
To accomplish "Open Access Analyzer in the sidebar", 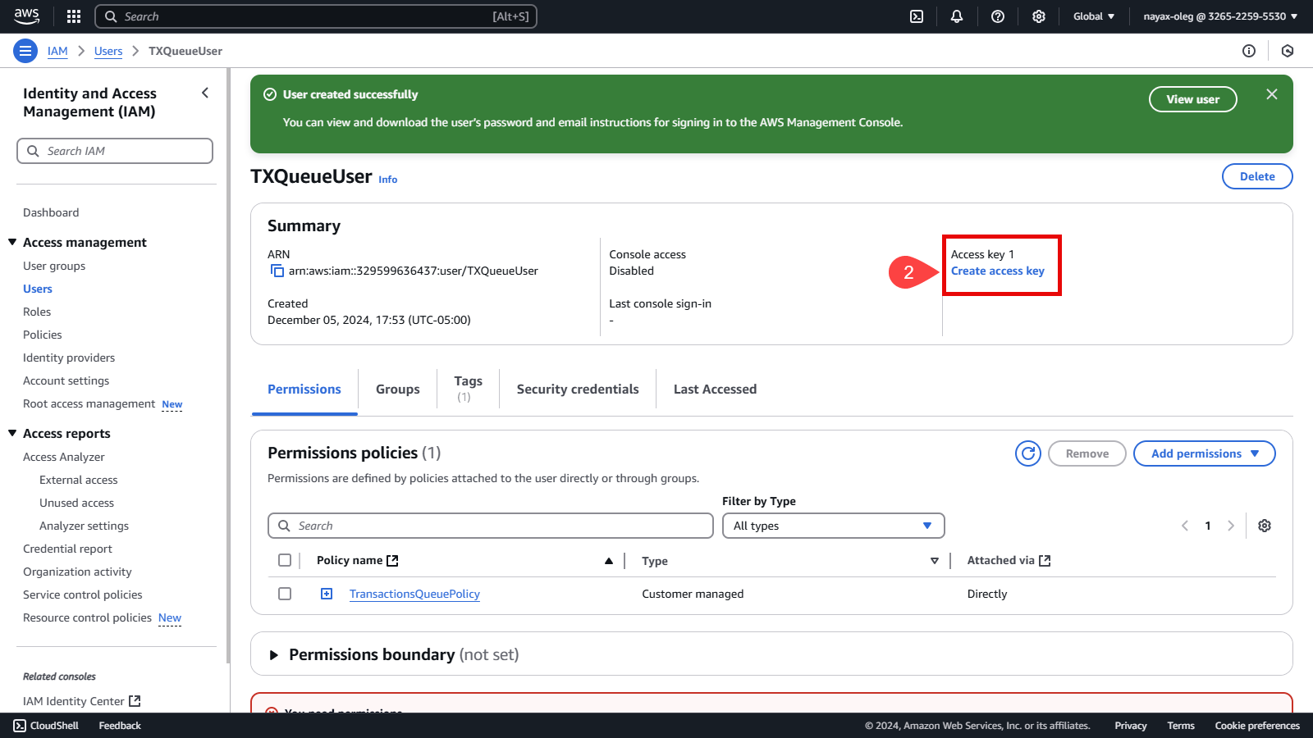I will tap(64, 457).
